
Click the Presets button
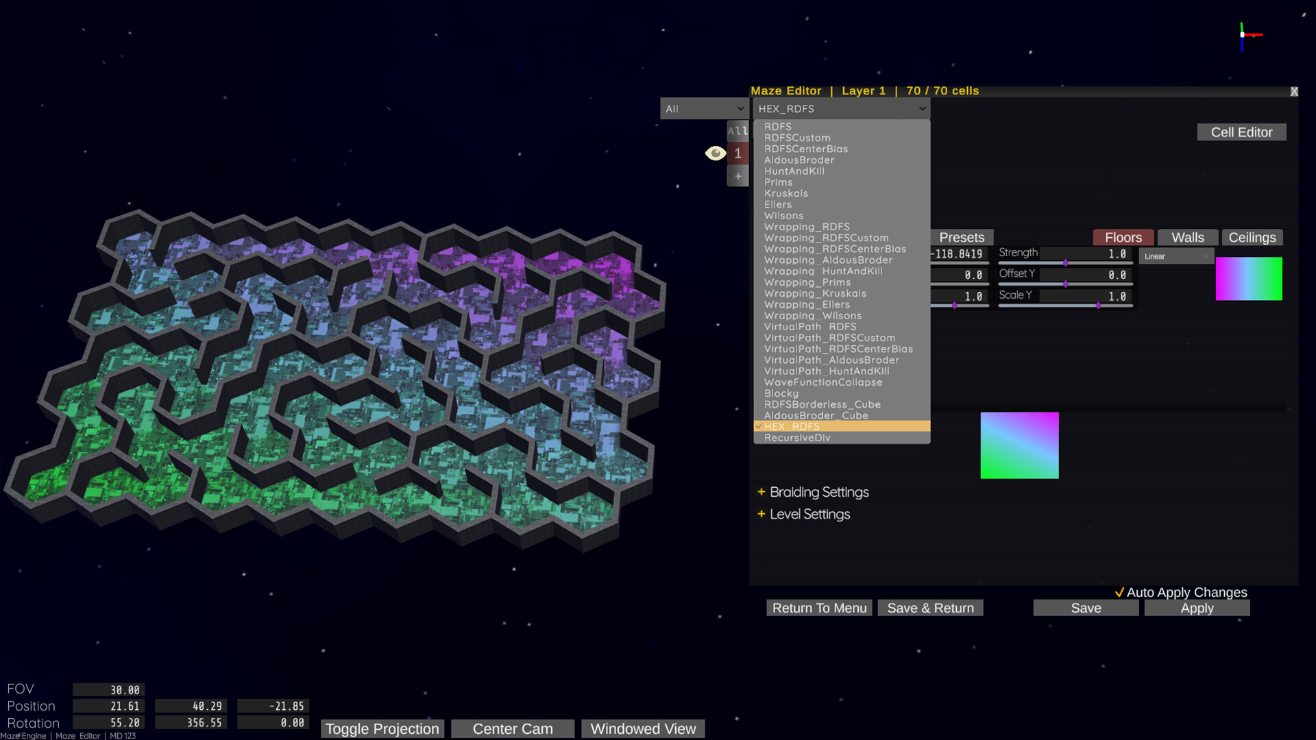pyautogui.click(x=961, y=237)
